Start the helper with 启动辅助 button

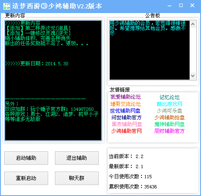coord(26,158)
